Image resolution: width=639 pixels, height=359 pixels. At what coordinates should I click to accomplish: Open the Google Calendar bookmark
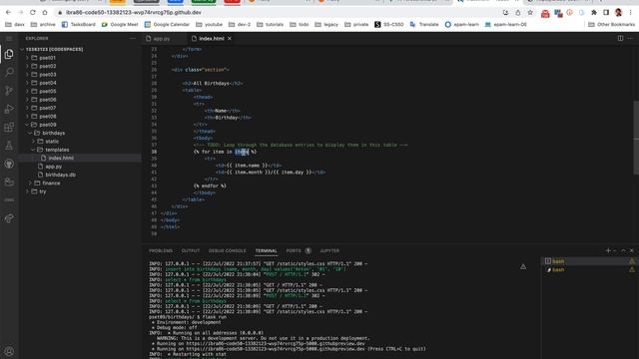167,24
